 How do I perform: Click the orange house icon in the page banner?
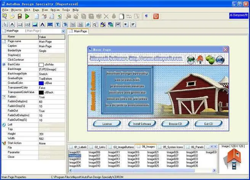coord(200,59)
